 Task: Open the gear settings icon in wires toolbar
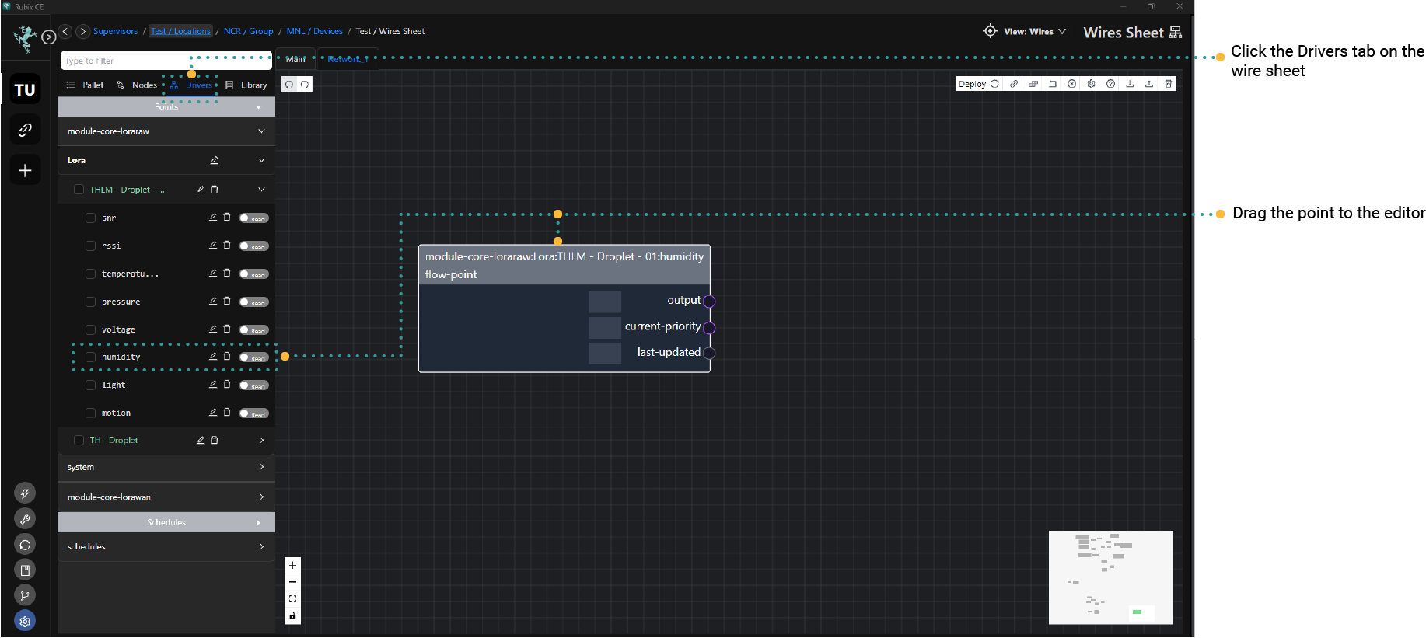point(1092,84)
